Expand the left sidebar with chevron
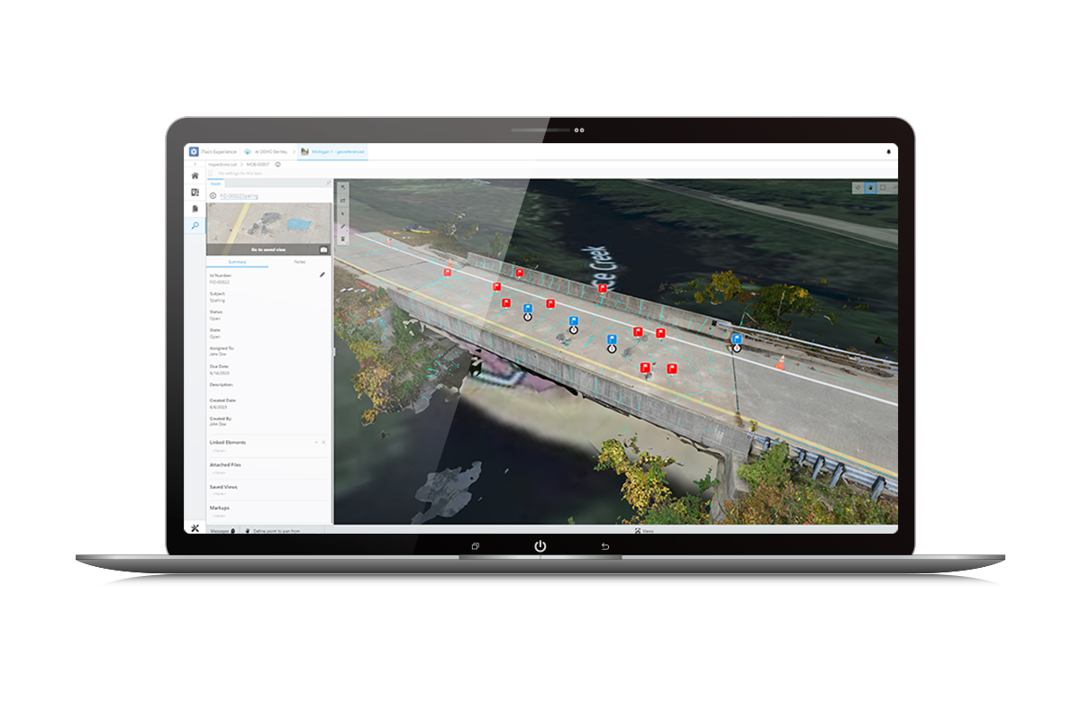This screenshot has height=702, width=1081. click(x=195, y=165)
